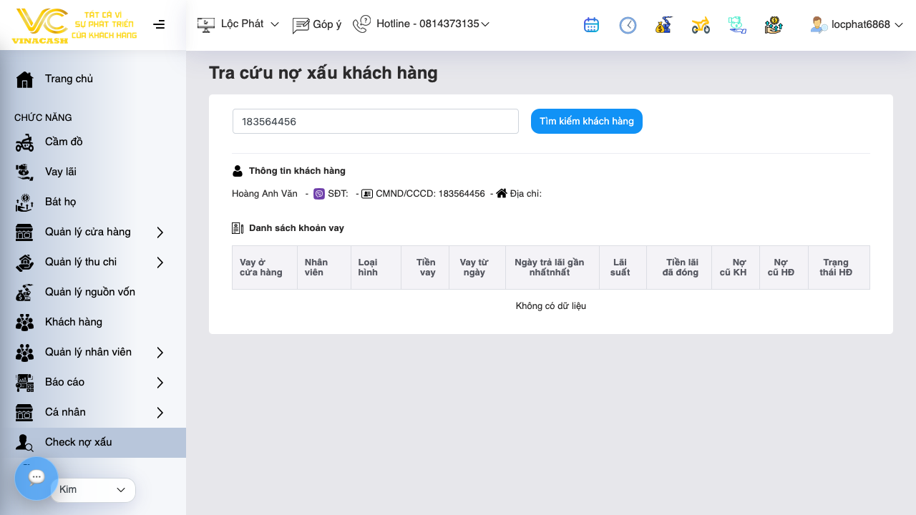Open the calendar icon in header

pyautogui.click(x=591, y=25)
